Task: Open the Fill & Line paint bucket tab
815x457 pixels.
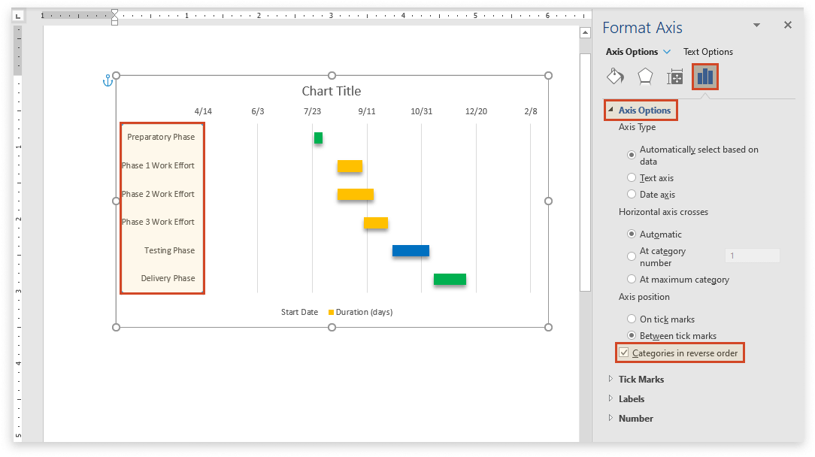Action: (x=615, y=77)
